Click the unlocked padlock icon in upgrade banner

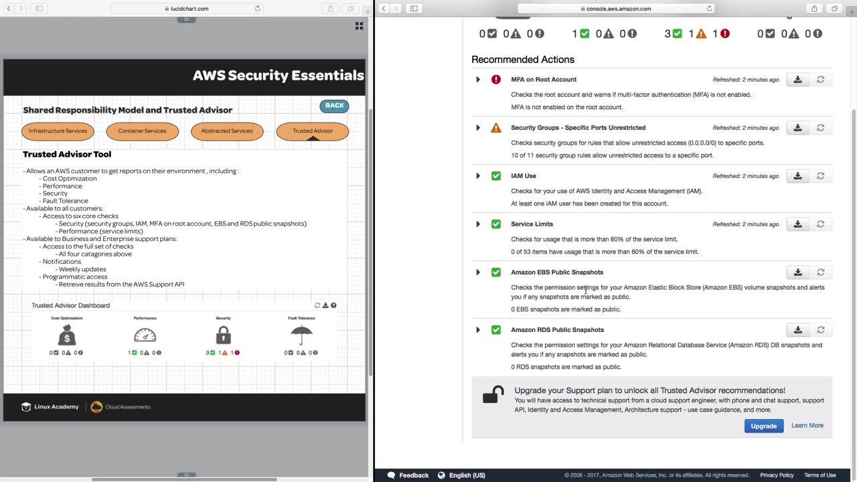(493, 395)
